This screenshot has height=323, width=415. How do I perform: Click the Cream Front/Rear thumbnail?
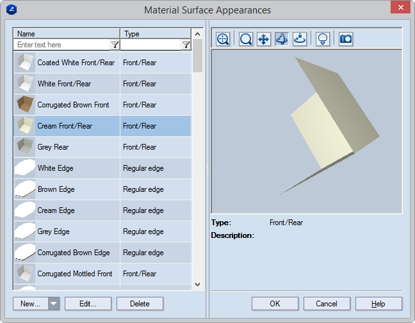tap(24, 126)
